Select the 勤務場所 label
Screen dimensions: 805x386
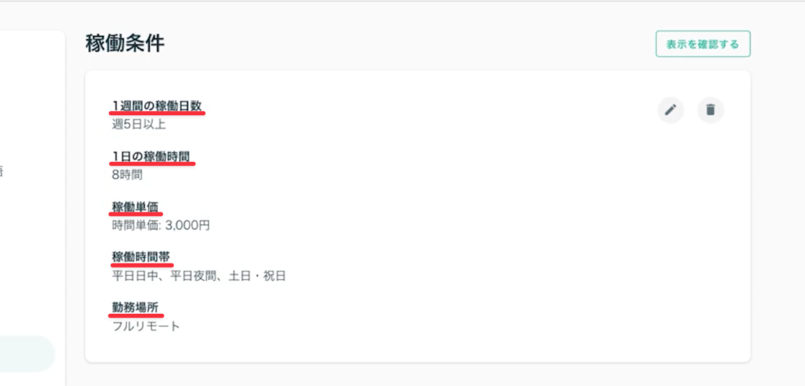136,307
